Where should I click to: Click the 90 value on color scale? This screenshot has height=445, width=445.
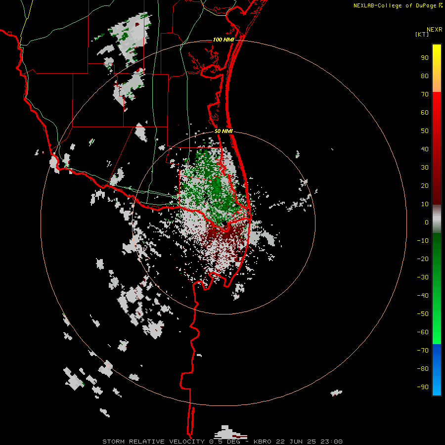point(425,58)
